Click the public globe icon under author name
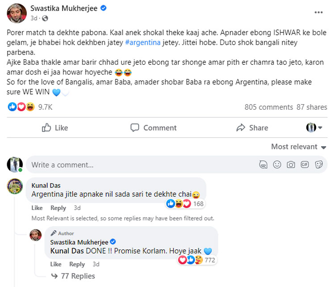Image resolution: width=335 pixels, height=287 pixels. pos(45,18)
